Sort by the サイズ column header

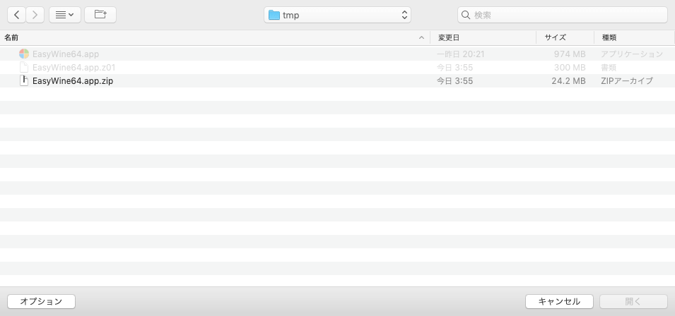[565, 38]
